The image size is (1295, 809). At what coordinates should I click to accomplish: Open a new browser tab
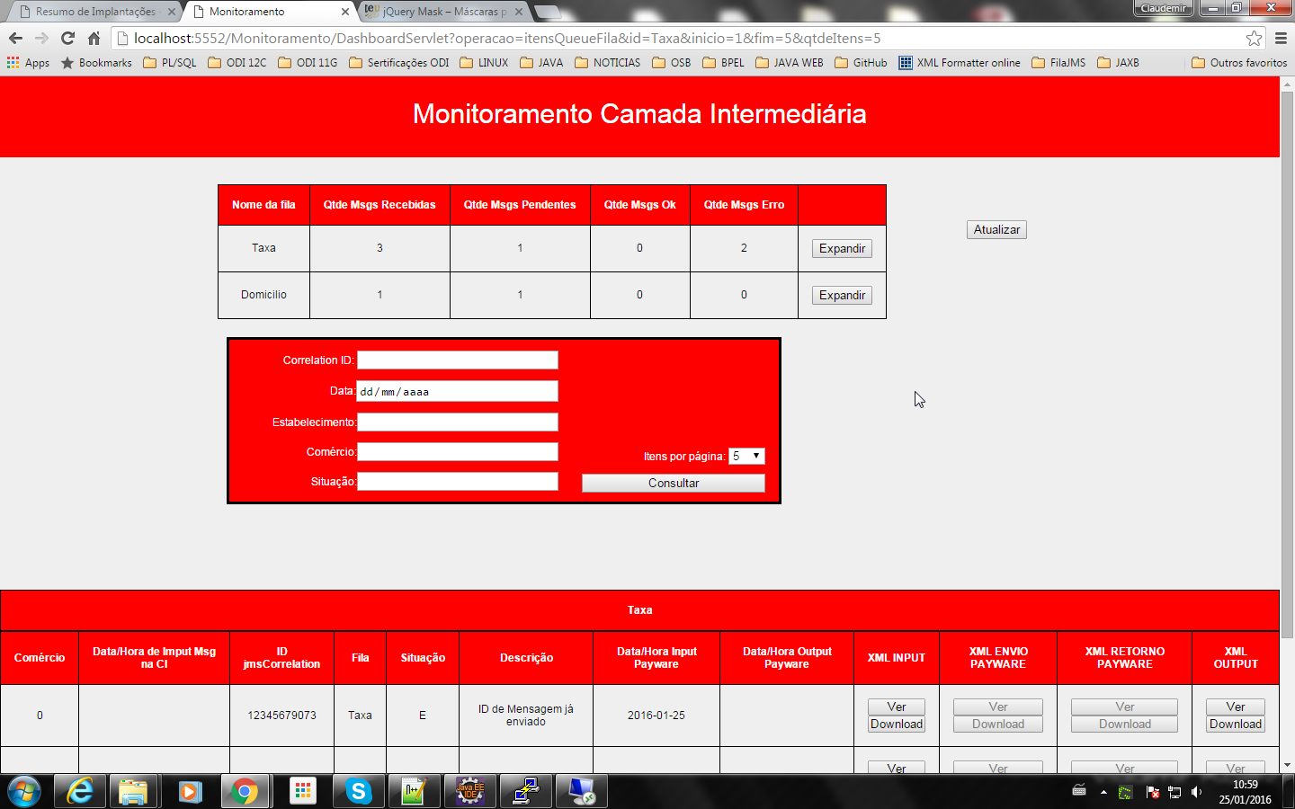pos(548,12)
